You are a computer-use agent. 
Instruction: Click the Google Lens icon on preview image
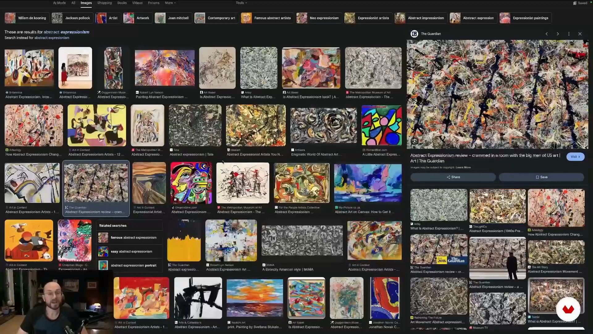click(x=414, y=141)
